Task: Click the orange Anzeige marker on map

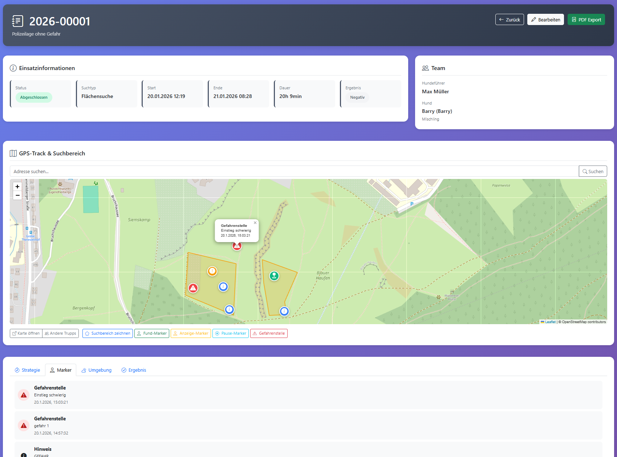Action: pos(212,271)
